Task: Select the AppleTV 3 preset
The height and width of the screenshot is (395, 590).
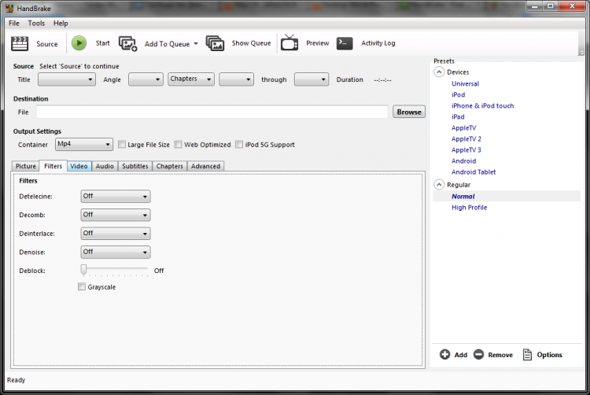Action: 466,150
